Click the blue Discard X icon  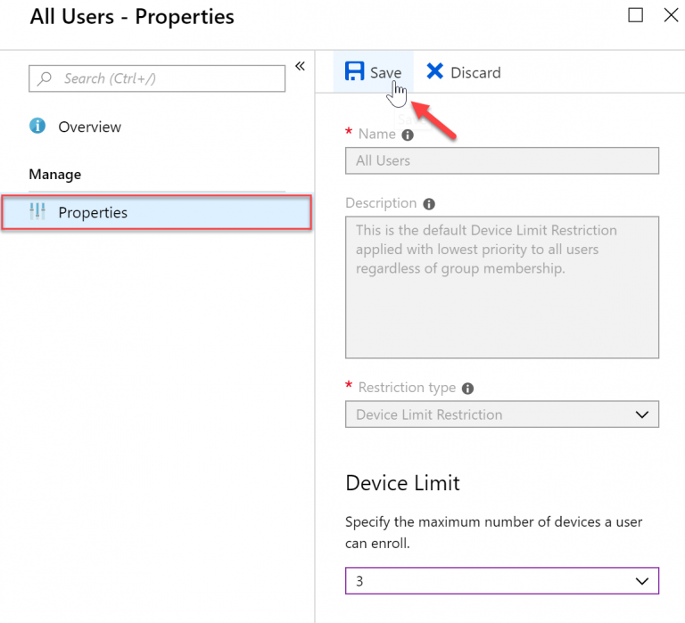point(434,71)
